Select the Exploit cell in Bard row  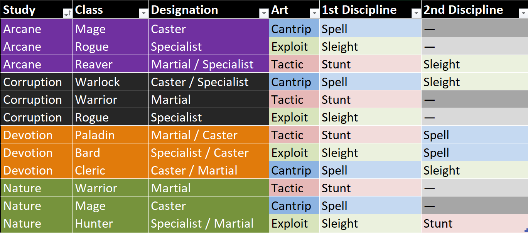click(294, 153)
